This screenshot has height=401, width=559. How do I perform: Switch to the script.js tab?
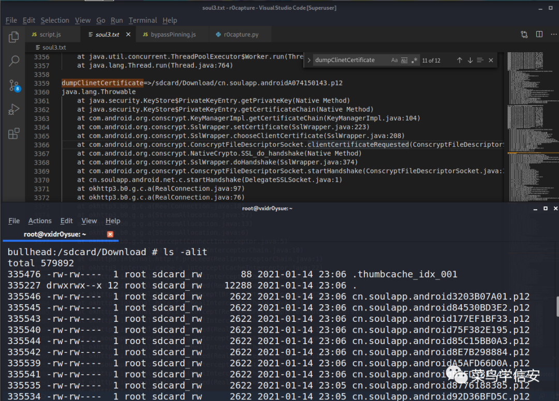(53, 35)
